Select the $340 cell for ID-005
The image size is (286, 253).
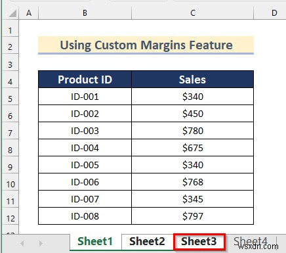(193, 165)
